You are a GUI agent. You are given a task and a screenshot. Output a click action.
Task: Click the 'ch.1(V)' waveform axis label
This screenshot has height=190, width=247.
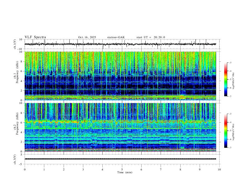15,44
